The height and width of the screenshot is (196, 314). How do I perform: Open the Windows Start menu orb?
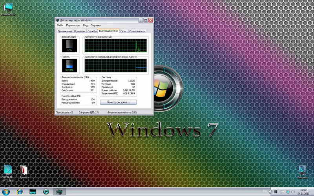pyautogui.click(x=6, y=192)
